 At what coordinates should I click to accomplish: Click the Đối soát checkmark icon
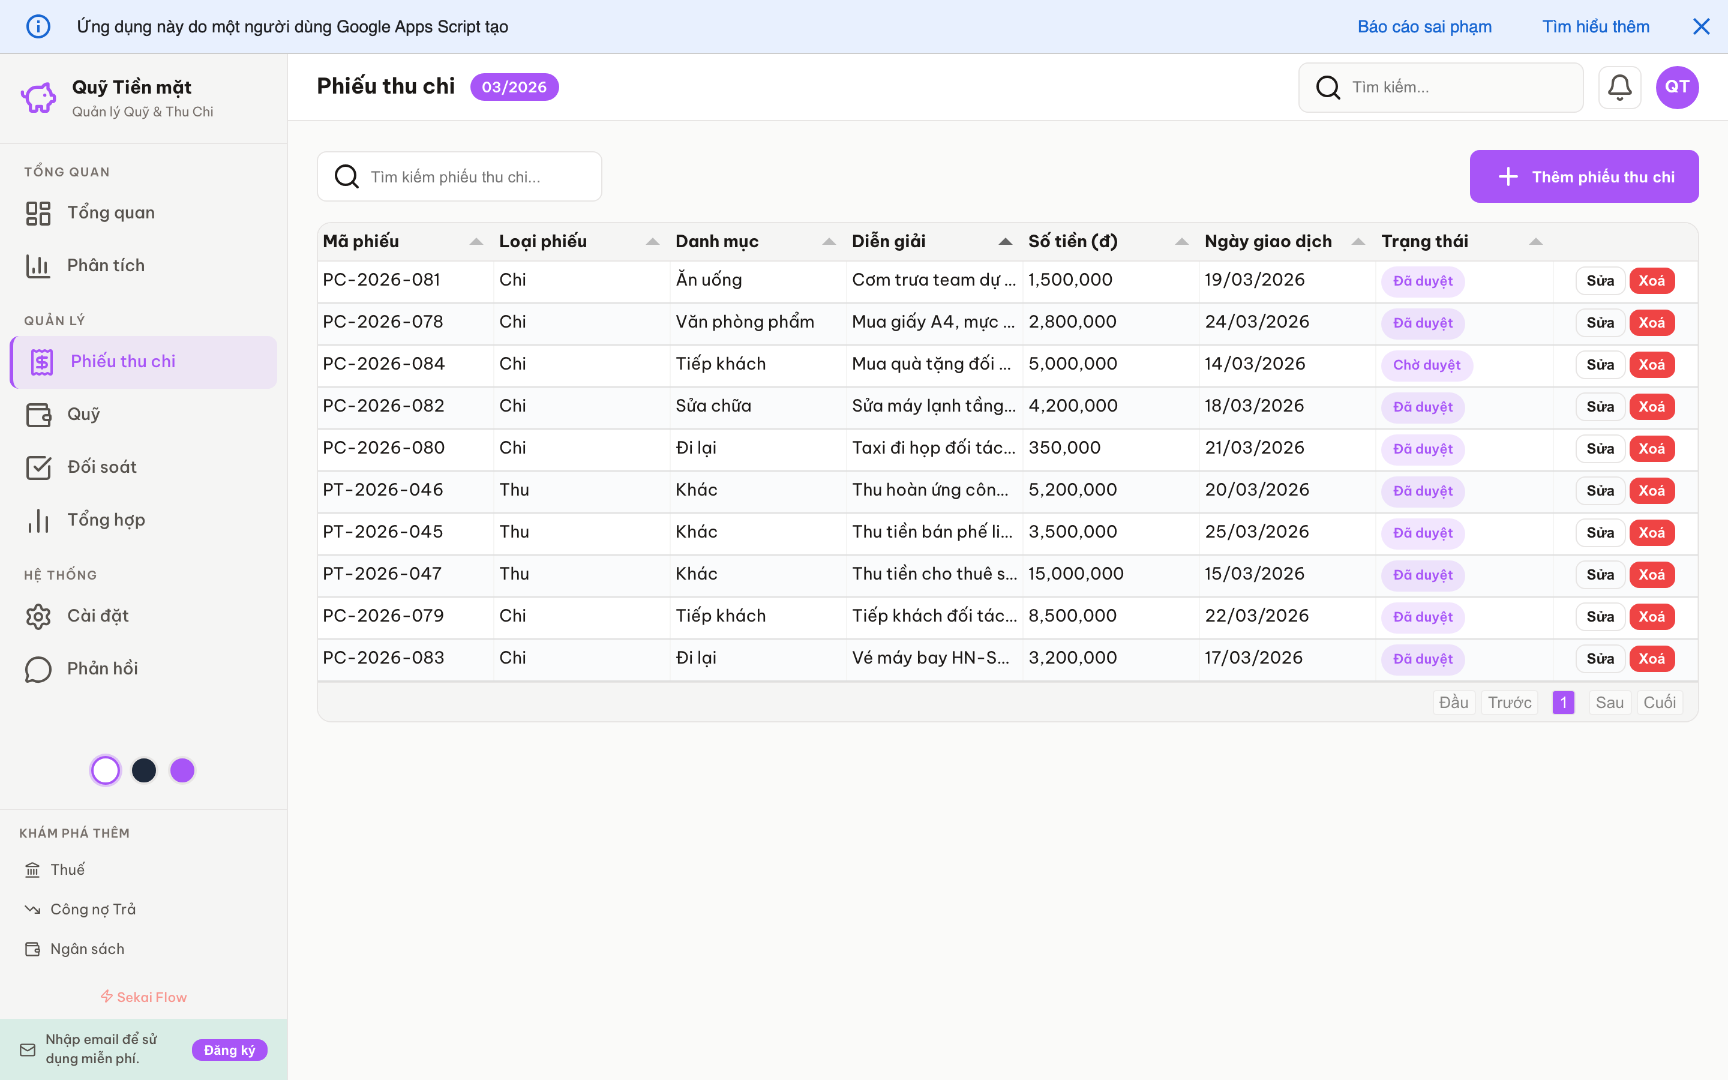click(x=39, y=467)
